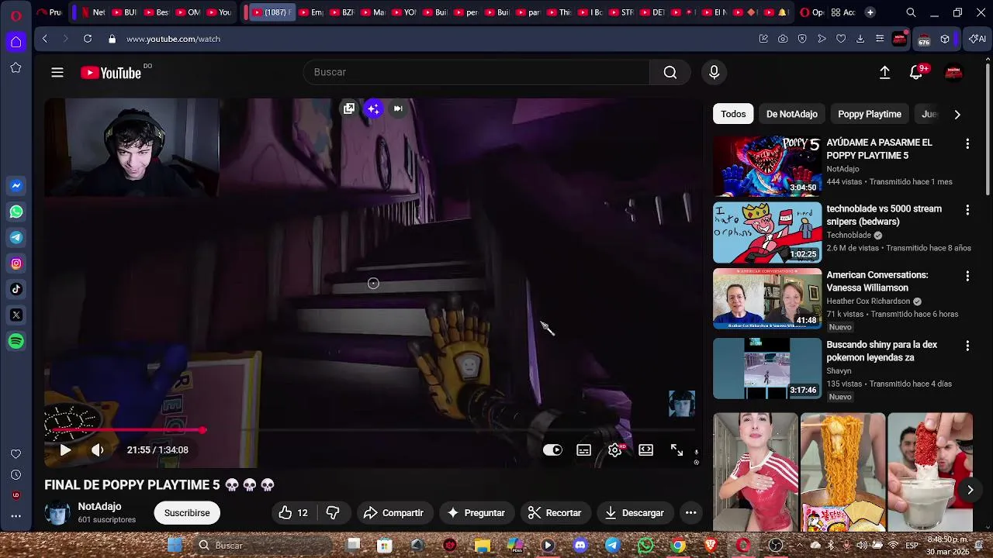This screenshot has width=993, height=558.
Task: Open the Opera AI button
Action: pos(977,39)
